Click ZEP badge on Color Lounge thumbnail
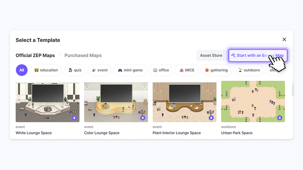 point(143,118)
